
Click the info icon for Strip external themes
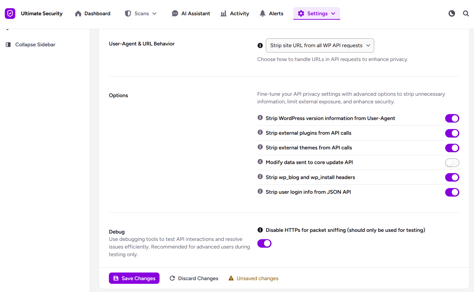click(260, 147)
